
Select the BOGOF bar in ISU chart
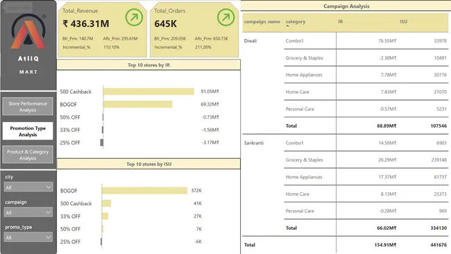tap(144, 190)
